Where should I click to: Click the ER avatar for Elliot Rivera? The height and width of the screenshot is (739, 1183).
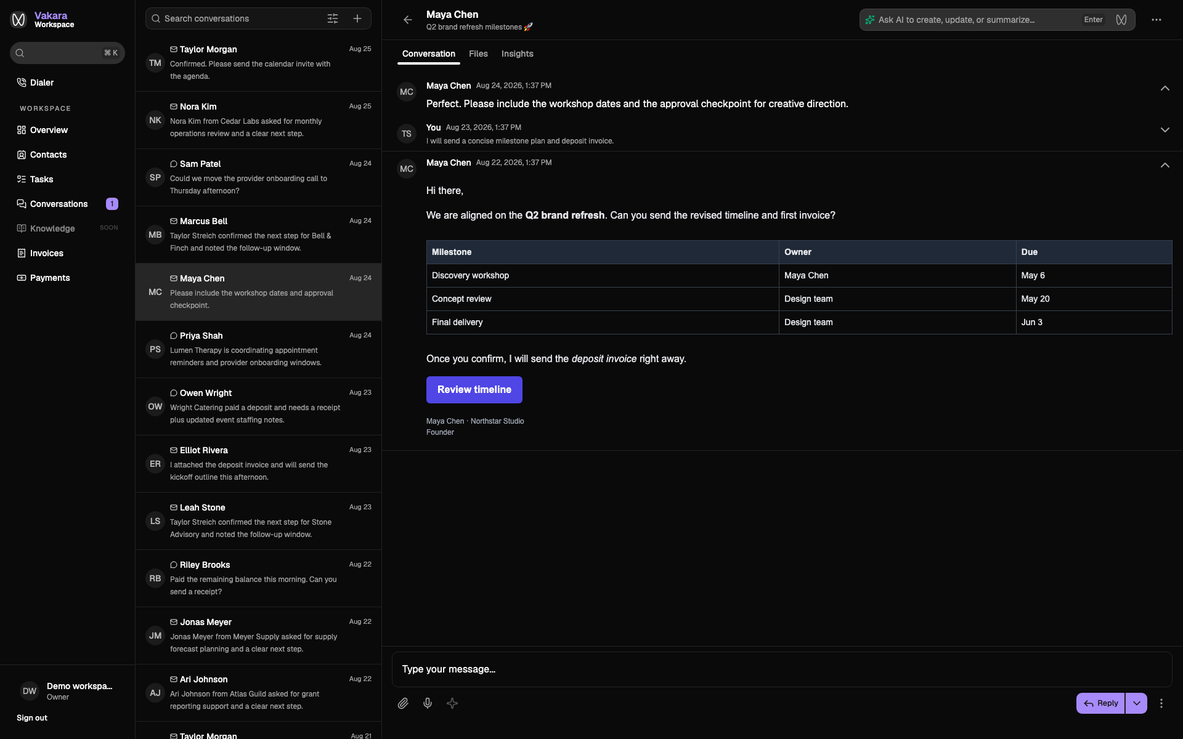[x=155, y=464]
